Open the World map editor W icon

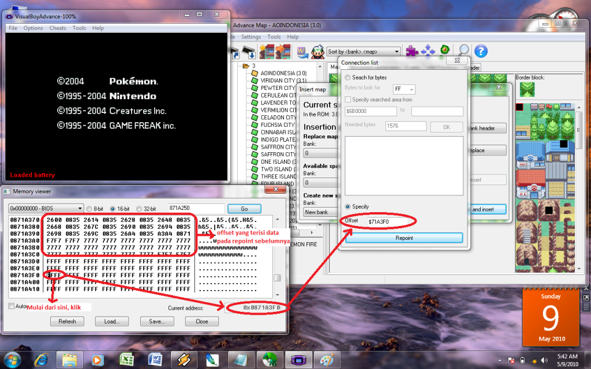click(x=302, y=52)
